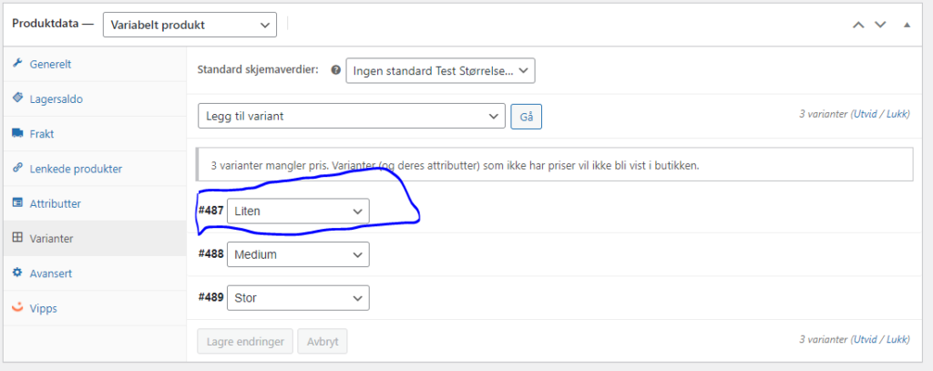Open the Variabelt produkt type dropdown
This screenshot has width=933, height=371.
[x=190, y=25]
